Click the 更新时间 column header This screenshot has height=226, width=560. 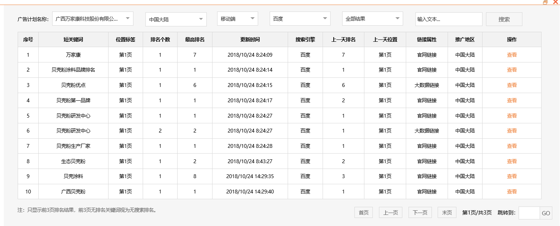[249, 39]
